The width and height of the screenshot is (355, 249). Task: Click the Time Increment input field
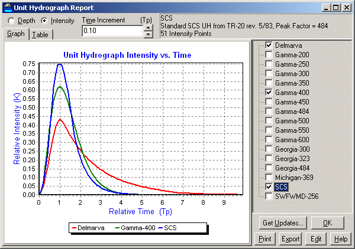[112, 31]
